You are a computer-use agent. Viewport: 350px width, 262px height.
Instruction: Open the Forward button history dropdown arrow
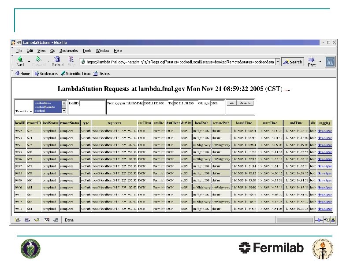tap(48, 61)
